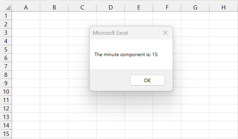
Task: Select cell B5
Action: click(54, 49)
